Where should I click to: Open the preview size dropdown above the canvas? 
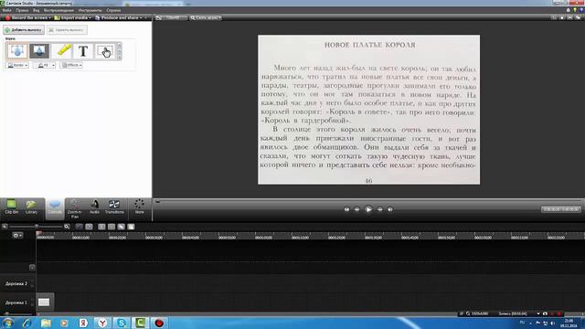click(206, 17)
